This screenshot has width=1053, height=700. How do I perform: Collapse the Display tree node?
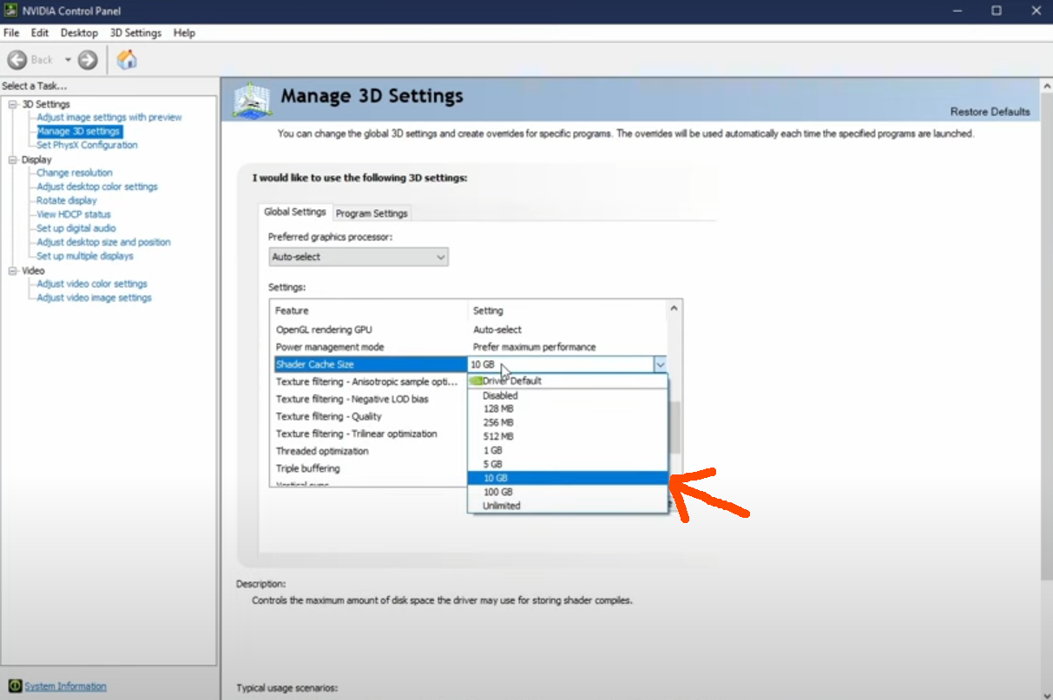[x=13, y=160]
